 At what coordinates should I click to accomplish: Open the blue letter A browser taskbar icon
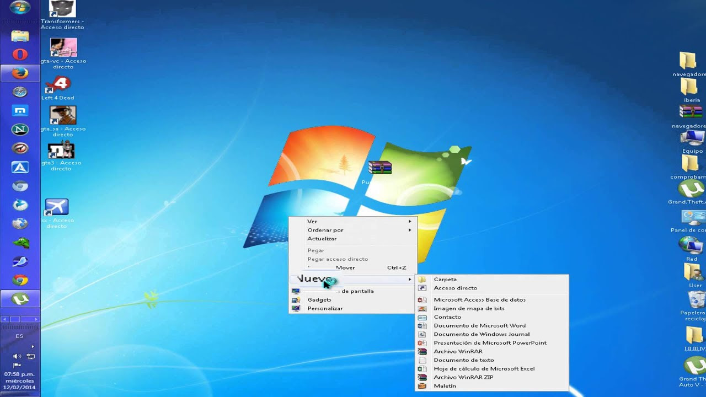point(20,167)
